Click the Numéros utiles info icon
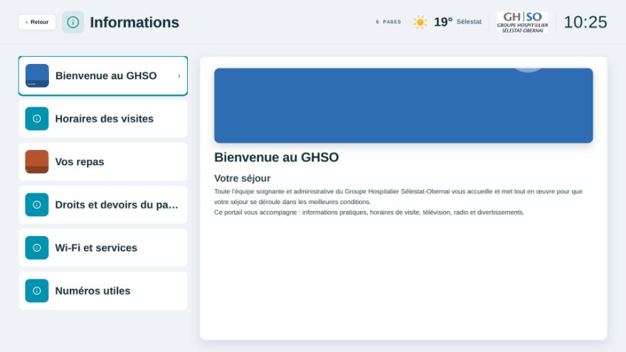 click(x=37, y=291)
